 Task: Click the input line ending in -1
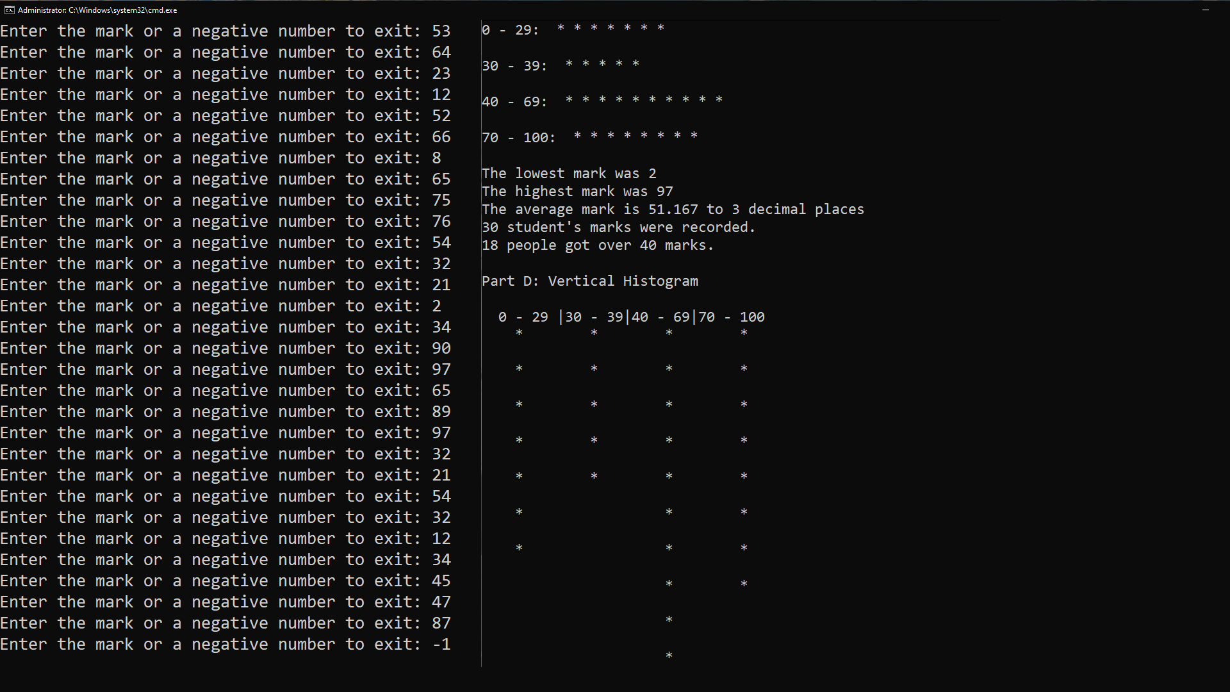click(x=225, y=645)
